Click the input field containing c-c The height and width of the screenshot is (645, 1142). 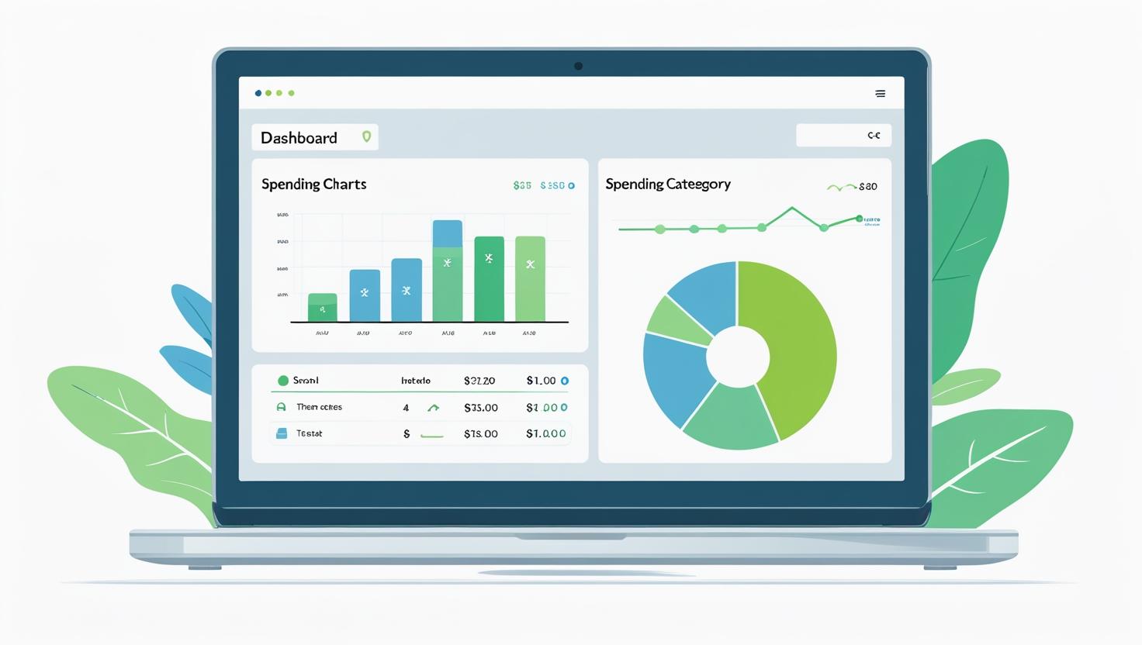click(843, 136)
